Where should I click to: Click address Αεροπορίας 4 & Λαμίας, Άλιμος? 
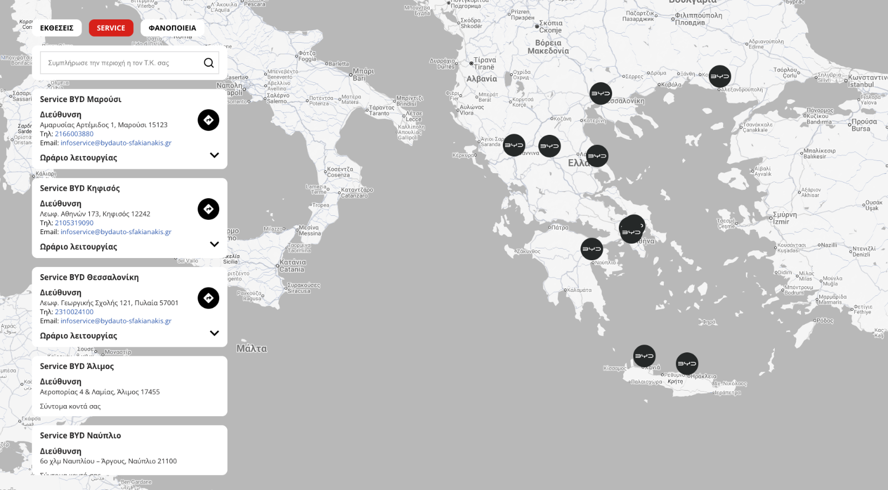point(100,392)
